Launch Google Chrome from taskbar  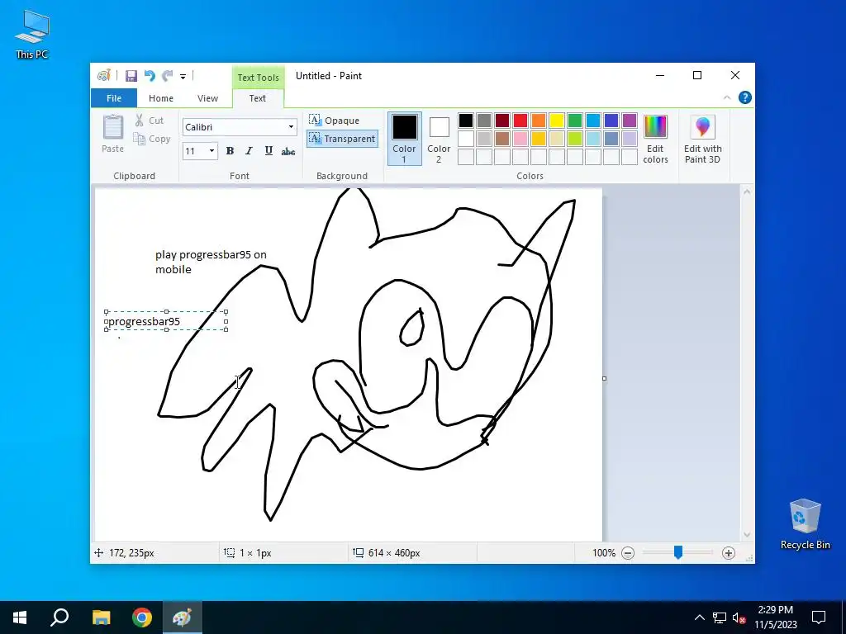142,617
